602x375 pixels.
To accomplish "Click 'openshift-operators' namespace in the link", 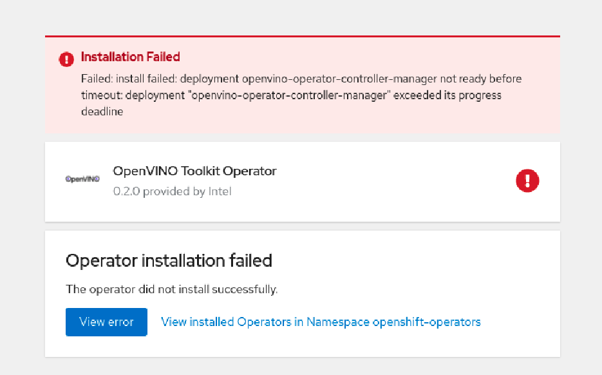I will tap(426, 322).
